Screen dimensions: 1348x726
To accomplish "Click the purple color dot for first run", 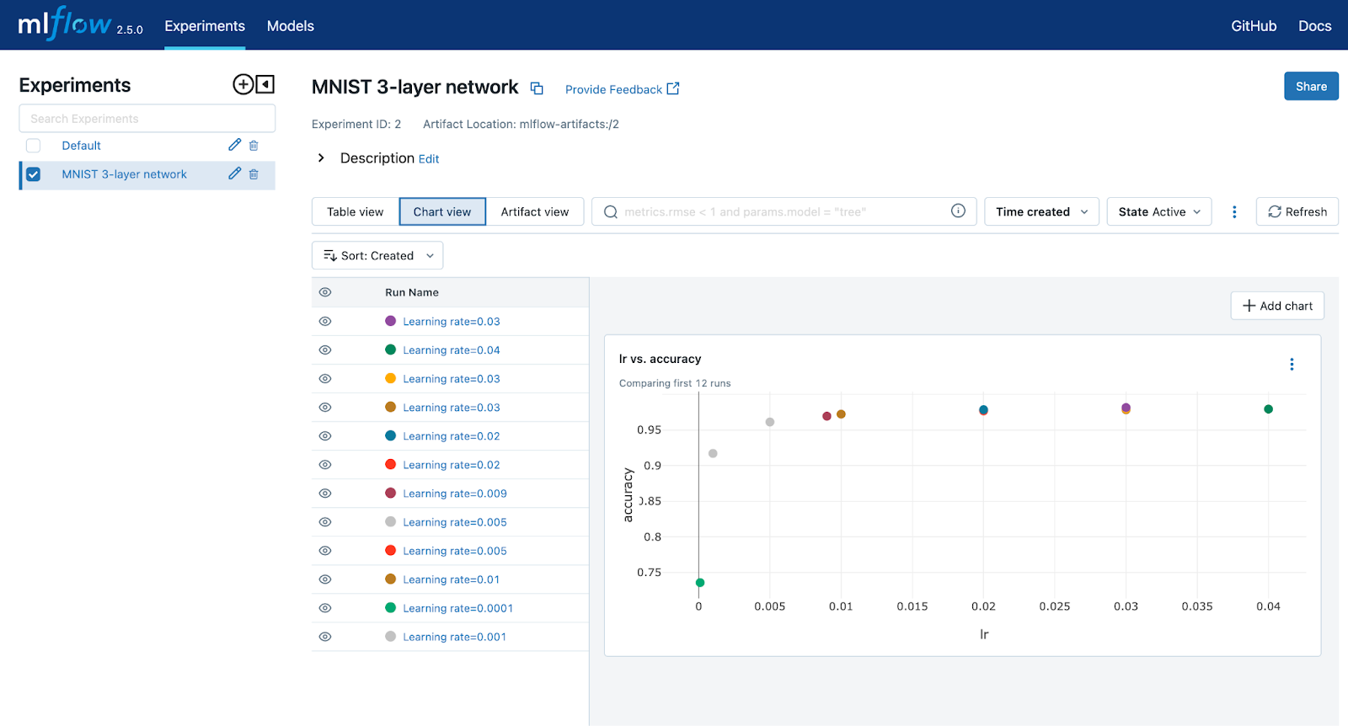I will 390,321.
